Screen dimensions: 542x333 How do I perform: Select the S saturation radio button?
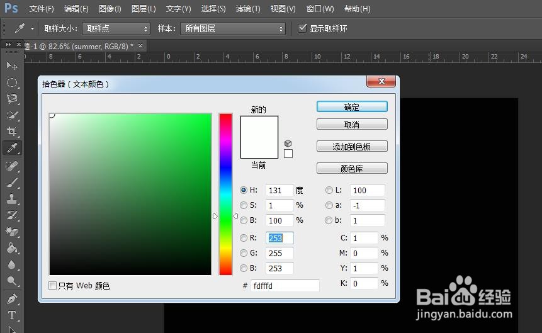coord(244,205)
